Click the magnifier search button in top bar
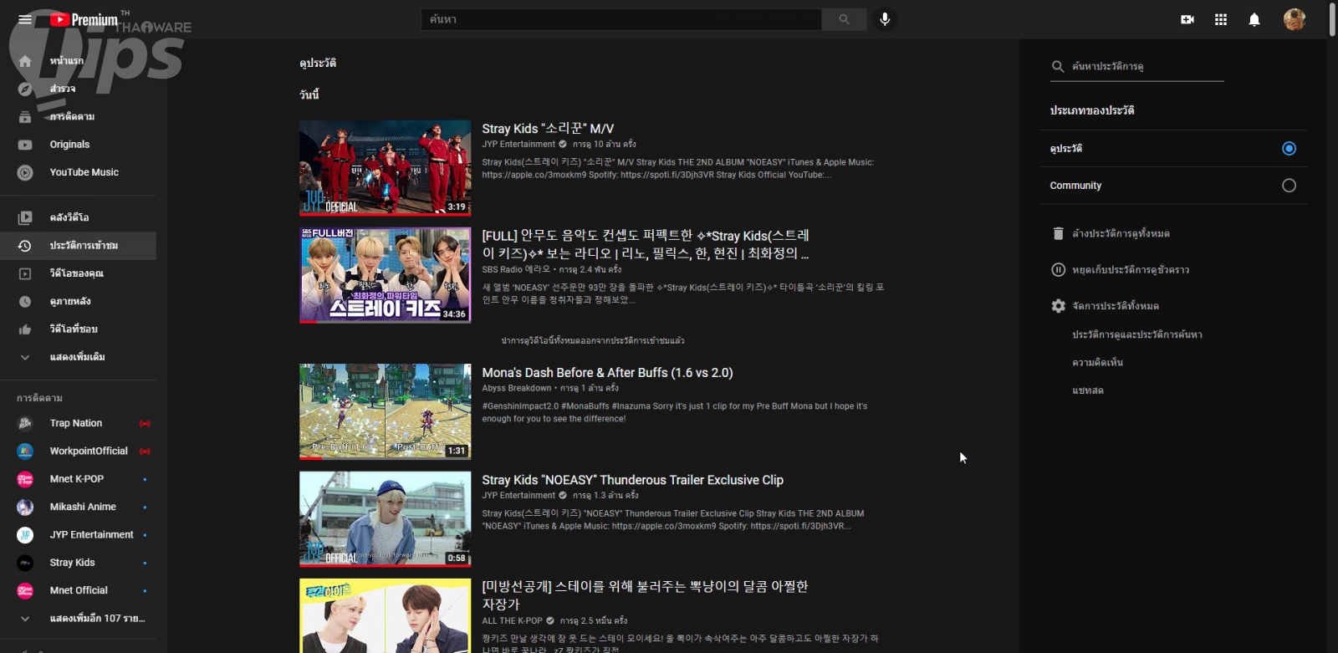The width and height of the screenshot is (1338, 653). pos(844,19)
